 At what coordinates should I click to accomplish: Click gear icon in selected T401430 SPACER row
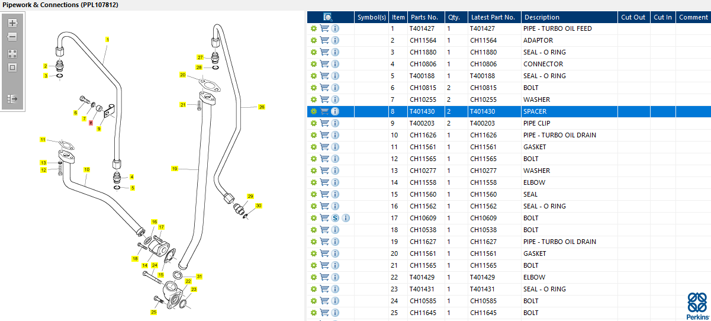(314, 111)
